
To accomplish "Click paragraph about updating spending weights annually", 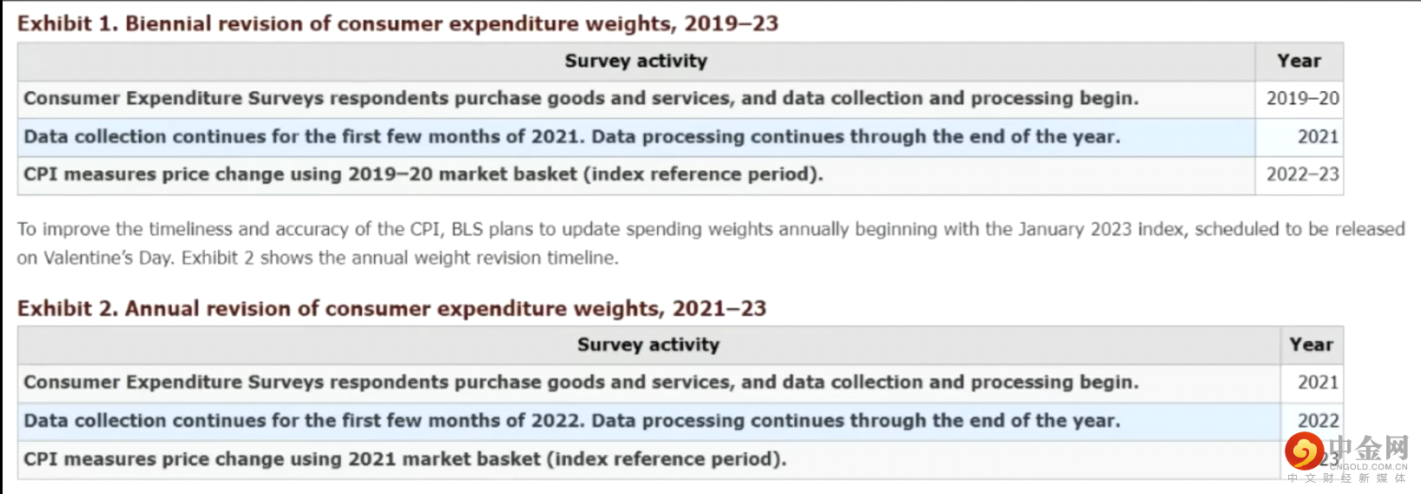I will [x=711, y=243].
